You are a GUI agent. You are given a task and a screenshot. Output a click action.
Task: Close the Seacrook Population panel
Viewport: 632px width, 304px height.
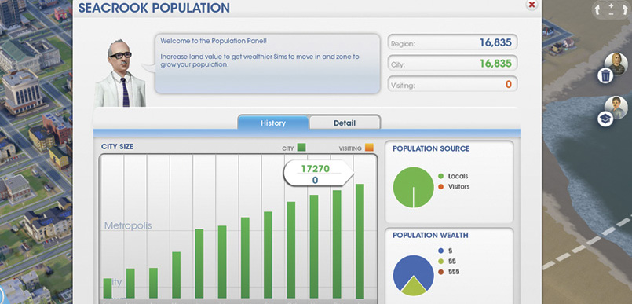click(532, 5)
